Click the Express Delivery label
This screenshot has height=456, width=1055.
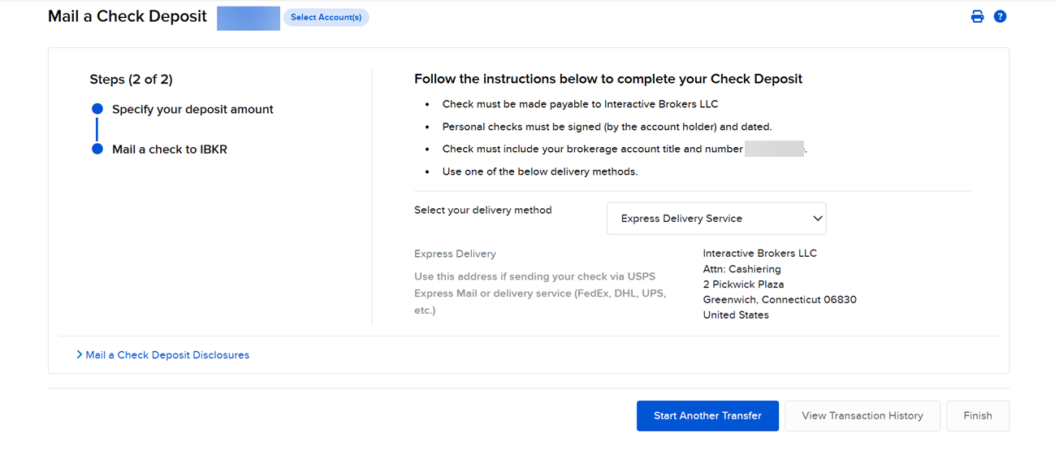(x=455, y=254)
